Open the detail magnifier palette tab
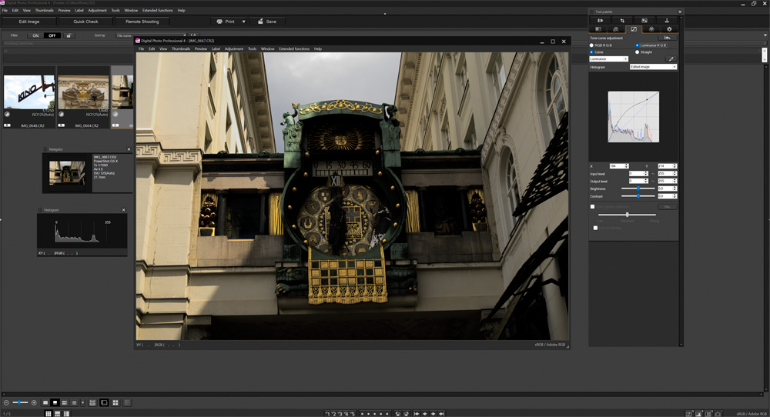The width and height of the screenshot is (770, 417). [x=615, y=29]
